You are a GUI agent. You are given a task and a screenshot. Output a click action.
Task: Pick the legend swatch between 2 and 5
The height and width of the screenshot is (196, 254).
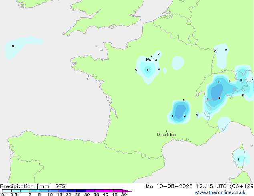coord(34,191)
